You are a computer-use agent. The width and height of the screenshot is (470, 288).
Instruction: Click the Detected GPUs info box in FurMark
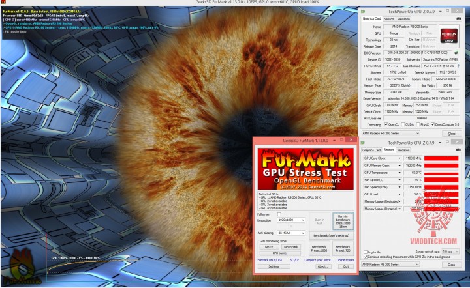click(305, 201)
